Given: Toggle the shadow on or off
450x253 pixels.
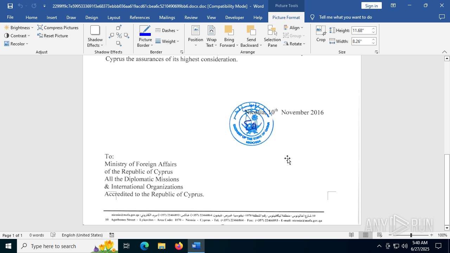Looking at the screenshot, I should 119,35.
